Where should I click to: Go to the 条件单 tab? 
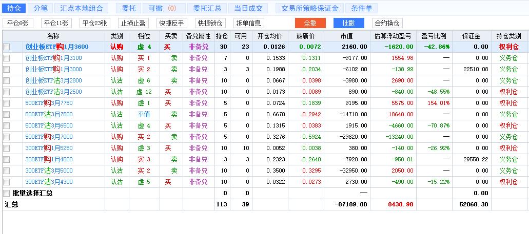click(362, 8)
